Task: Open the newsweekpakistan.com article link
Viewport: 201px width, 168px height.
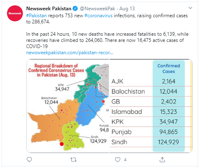Action: 70,53
